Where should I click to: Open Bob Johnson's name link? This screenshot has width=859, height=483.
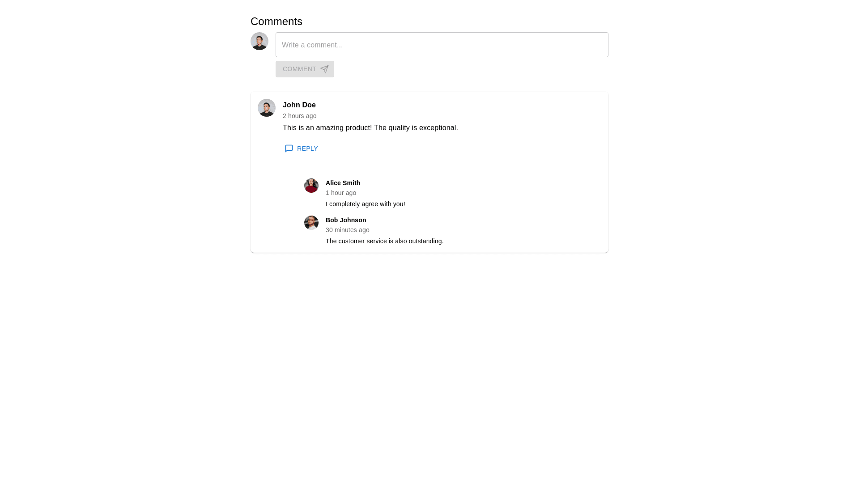pos(346,220)
